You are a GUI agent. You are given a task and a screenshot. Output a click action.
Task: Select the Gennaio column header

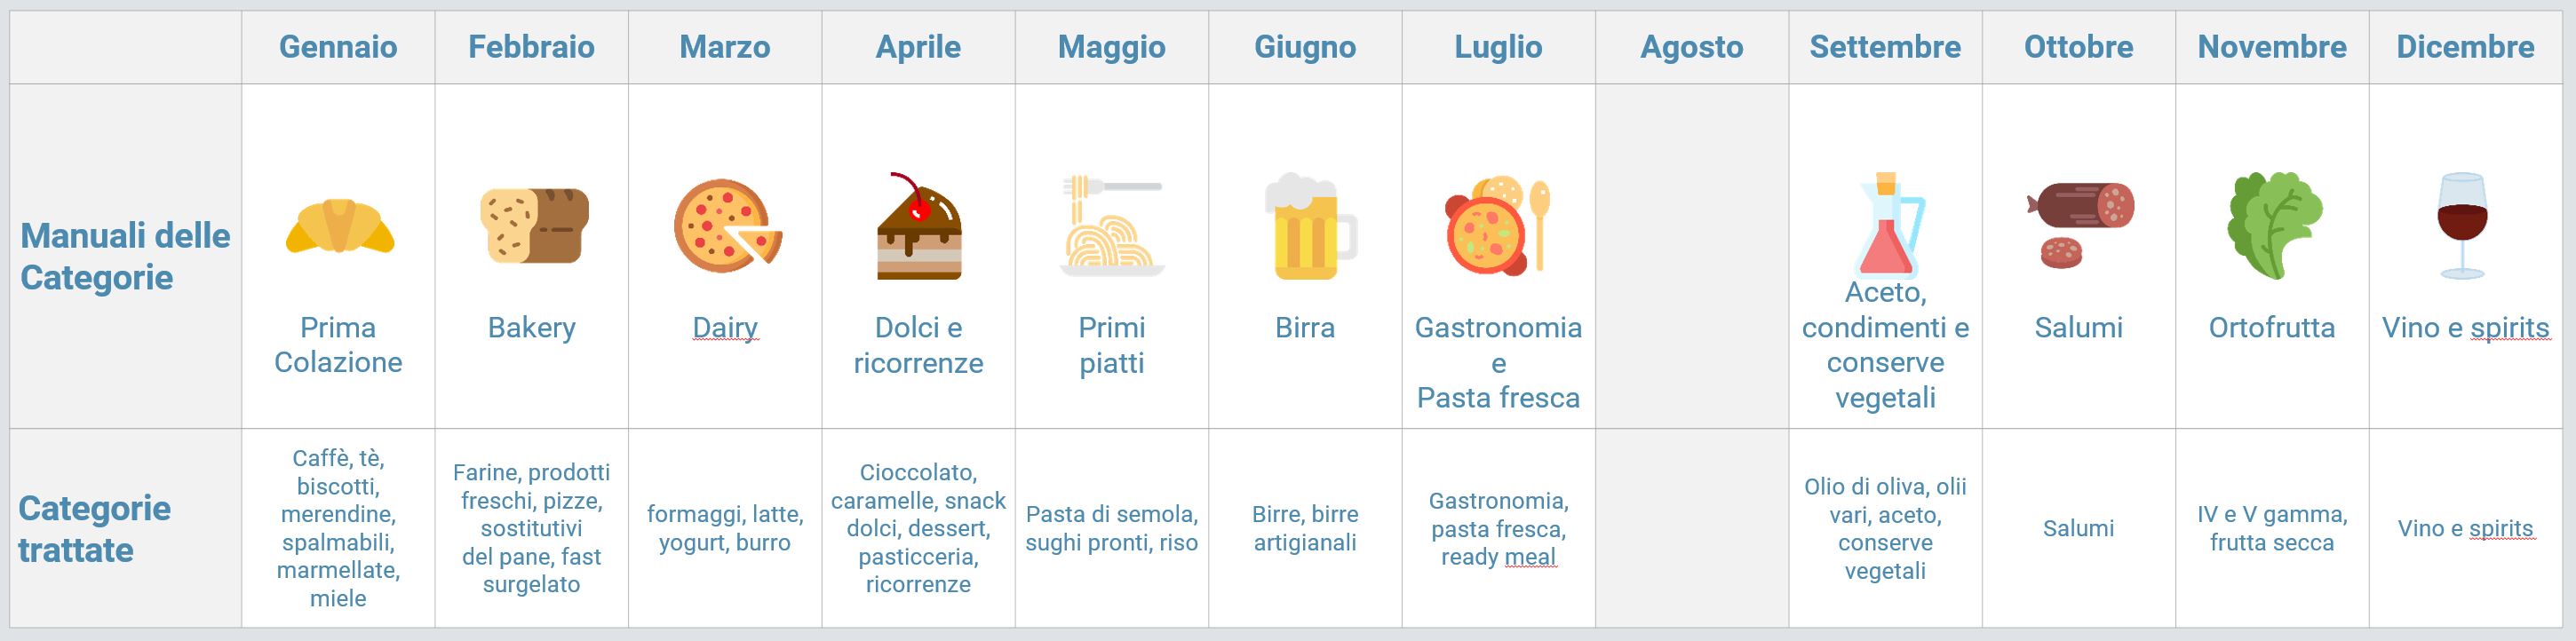point(338,47)
